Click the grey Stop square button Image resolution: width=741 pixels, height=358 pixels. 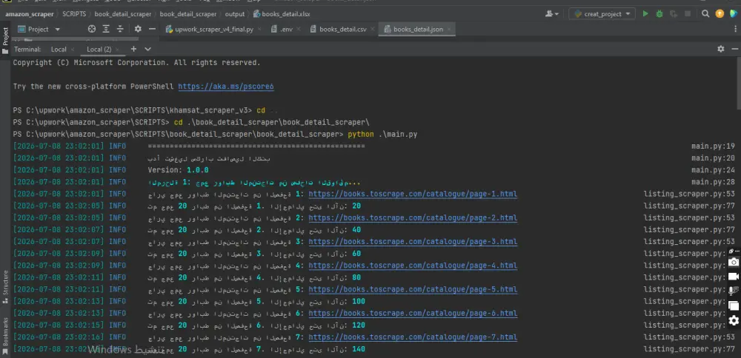[688, 14]
